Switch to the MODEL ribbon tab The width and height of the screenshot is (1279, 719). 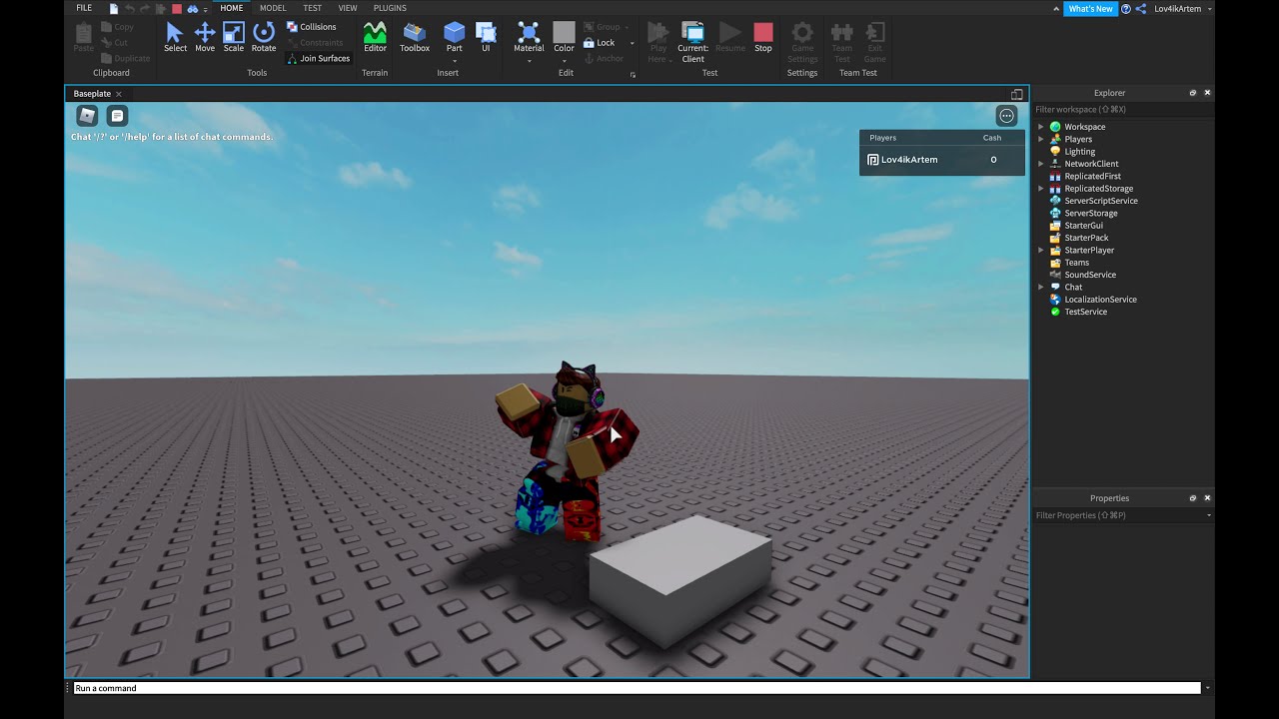pyautogui.click(x=273, y=8)
